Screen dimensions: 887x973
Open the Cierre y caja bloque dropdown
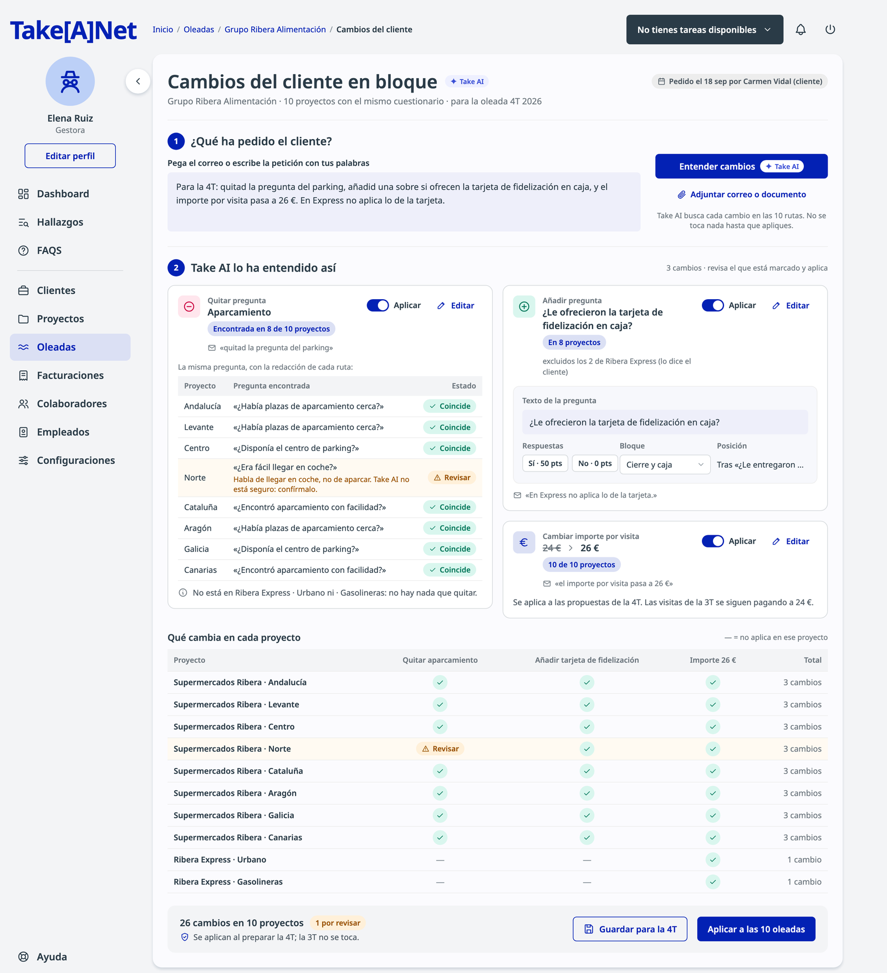(x=665, y=465)
